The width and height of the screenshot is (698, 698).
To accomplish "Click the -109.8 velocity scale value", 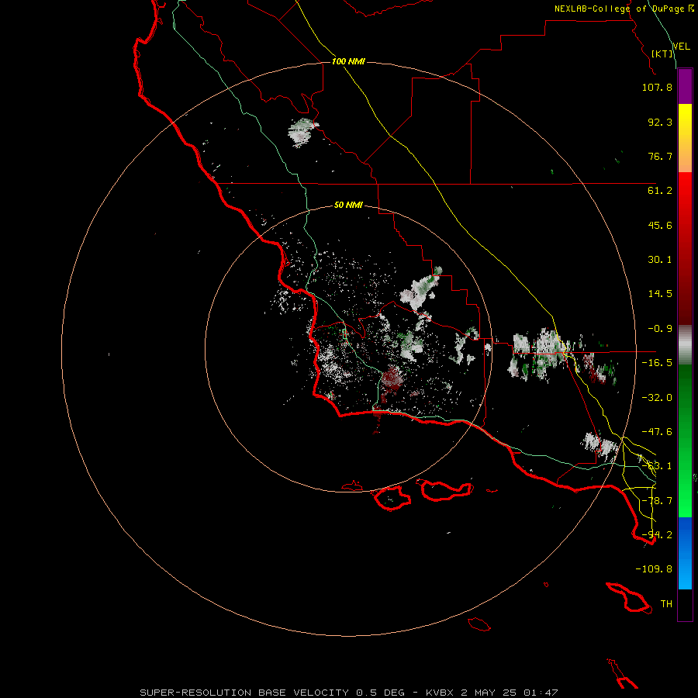I will pyautogui.click(x=654, y=569).
